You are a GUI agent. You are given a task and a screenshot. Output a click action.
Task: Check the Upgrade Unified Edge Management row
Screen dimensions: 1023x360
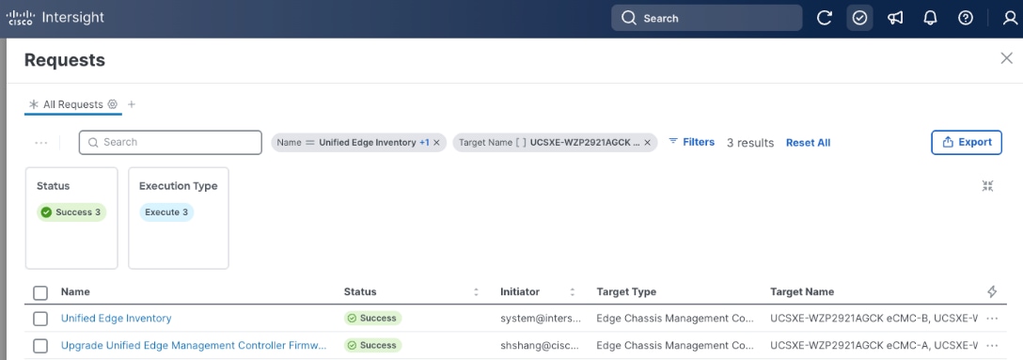click(x=40, y=346)
